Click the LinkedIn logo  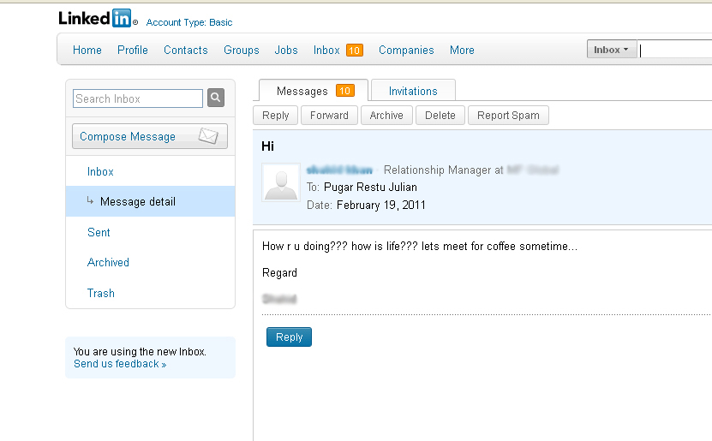pyautogui.click(x=97, y=18)
